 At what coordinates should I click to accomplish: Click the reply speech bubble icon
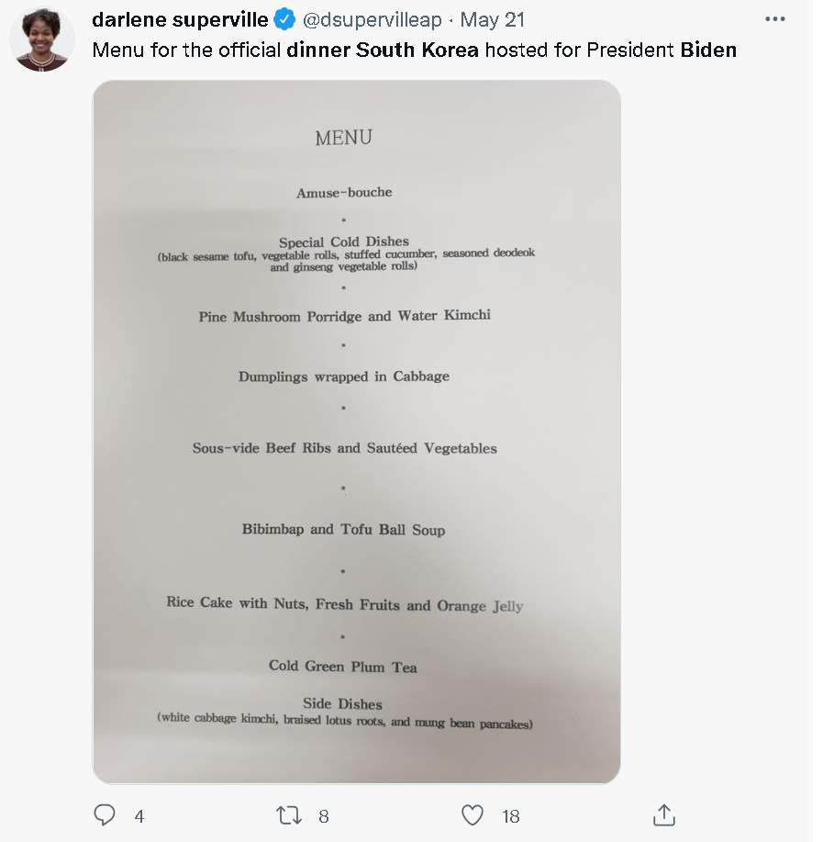click(106, 814)
